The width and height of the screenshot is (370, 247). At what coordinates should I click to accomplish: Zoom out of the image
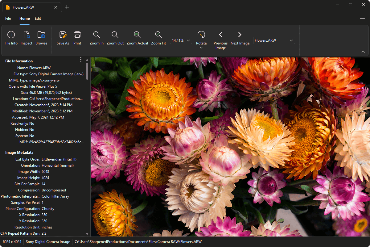(115, 38)
